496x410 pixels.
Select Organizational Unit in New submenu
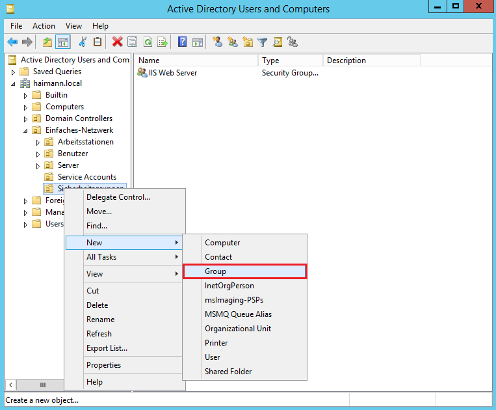(245, 329)
